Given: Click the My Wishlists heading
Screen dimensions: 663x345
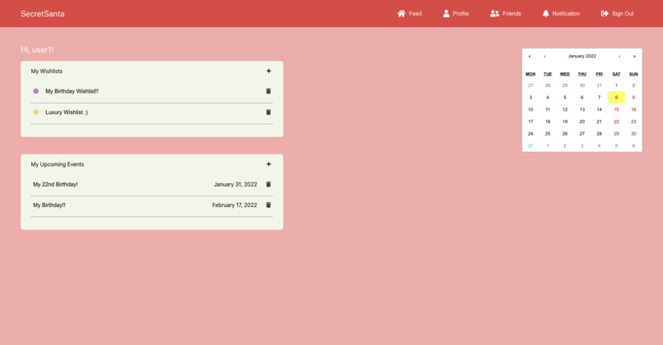Looking at the screenshot, I should click(x=47, y=71).
